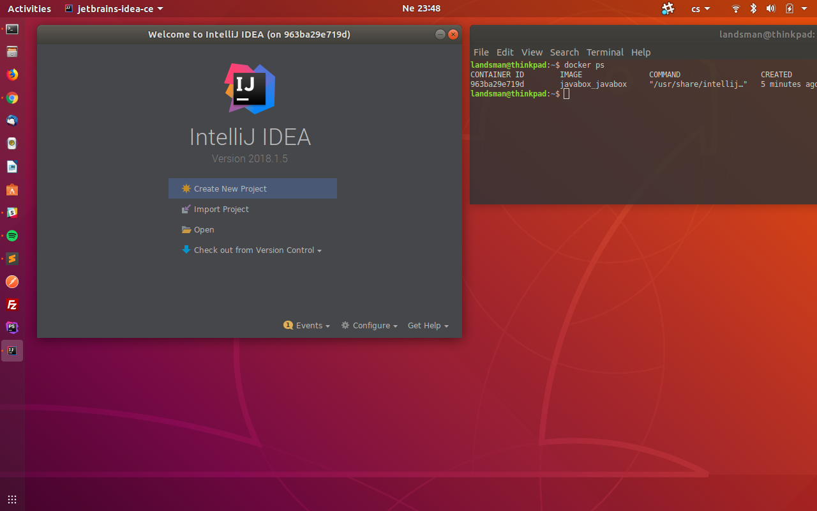Click the battery indicator in top bar
Image resolution: width=817 pixels, height=511 pixels.
[789, 8]
